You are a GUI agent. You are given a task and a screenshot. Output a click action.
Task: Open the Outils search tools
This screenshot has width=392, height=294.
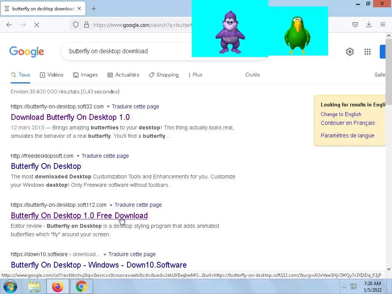tap(253, 75)
